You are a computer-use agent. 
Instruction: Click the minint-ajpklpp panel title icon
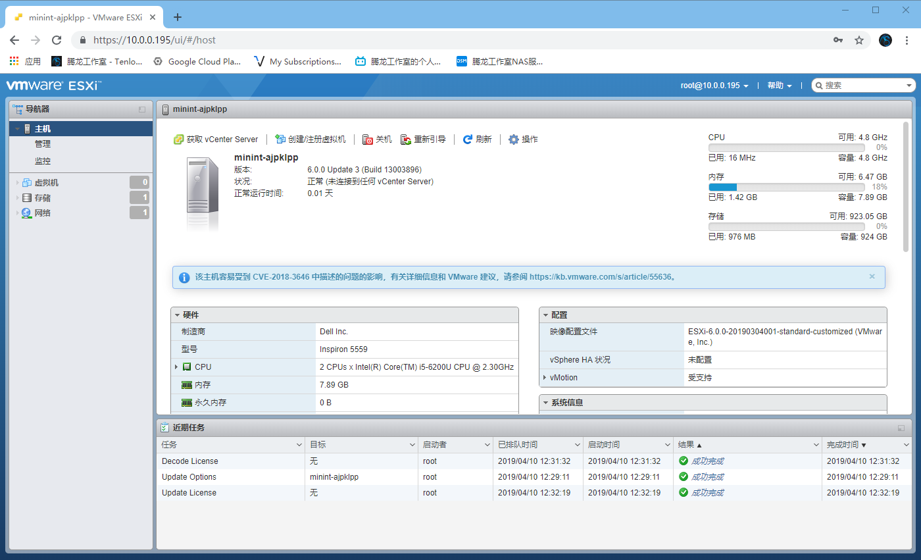pyautogui.click(x=165, y=109)
